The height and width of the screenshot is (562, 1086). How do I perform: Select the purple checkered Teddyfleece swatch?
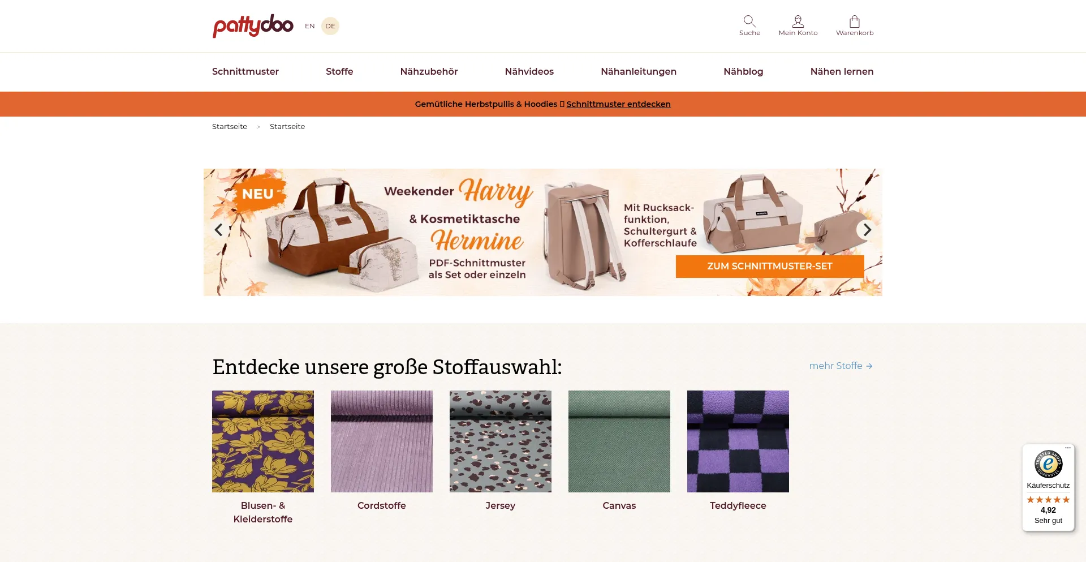(738, 441)
